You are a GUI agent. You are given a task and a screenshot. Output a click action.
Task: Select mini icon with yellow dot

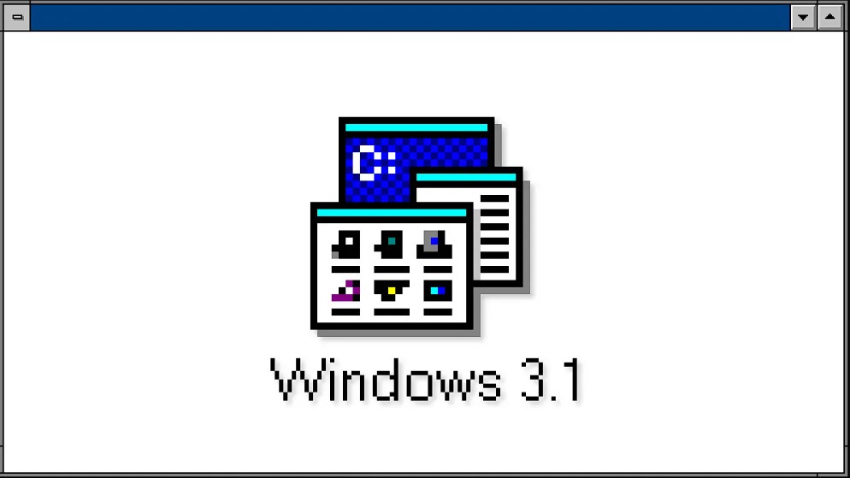point(392,291)
